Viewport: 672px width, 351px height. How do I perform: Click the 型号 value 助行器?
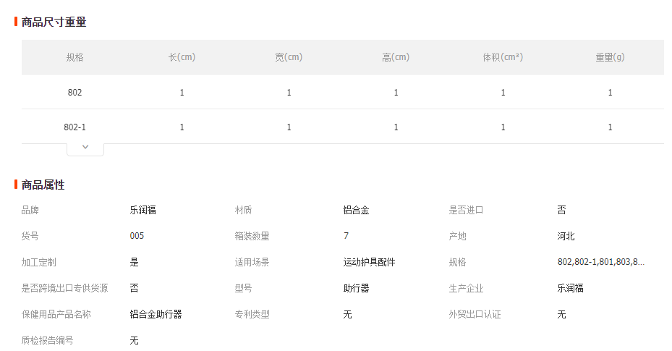click(x=356, y=288)
